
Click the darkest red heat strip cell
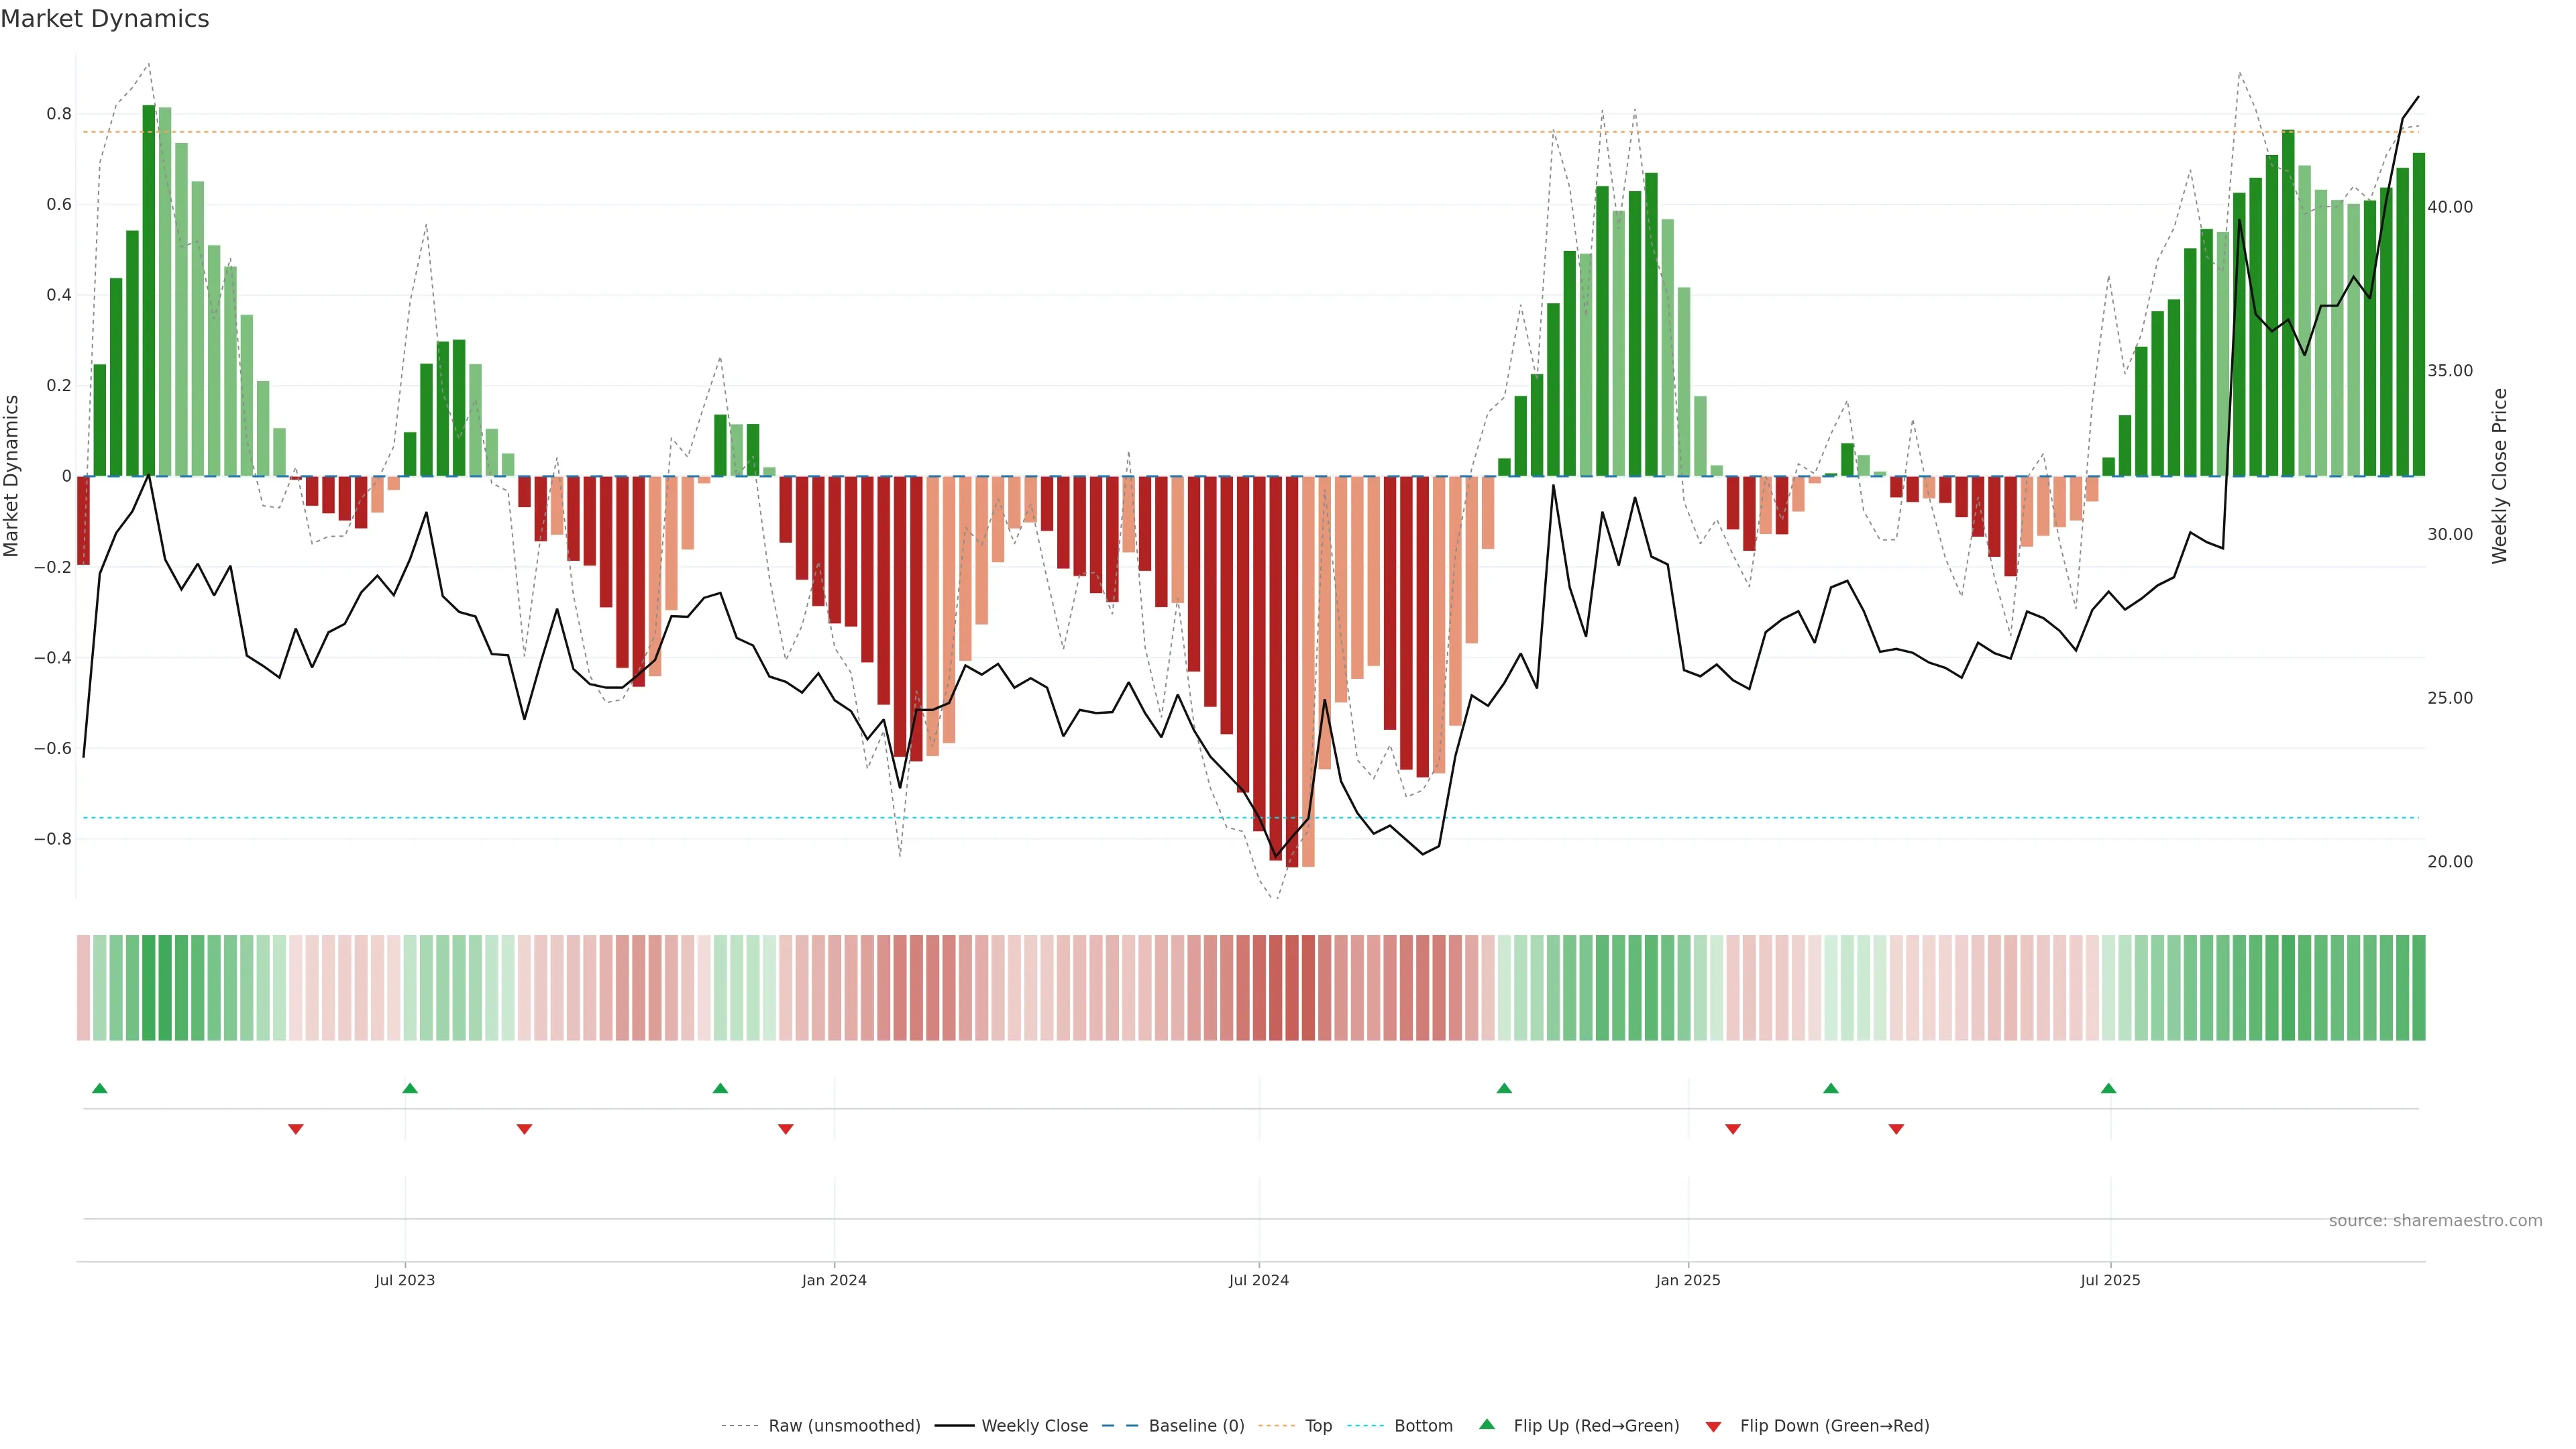(1292, 987)
